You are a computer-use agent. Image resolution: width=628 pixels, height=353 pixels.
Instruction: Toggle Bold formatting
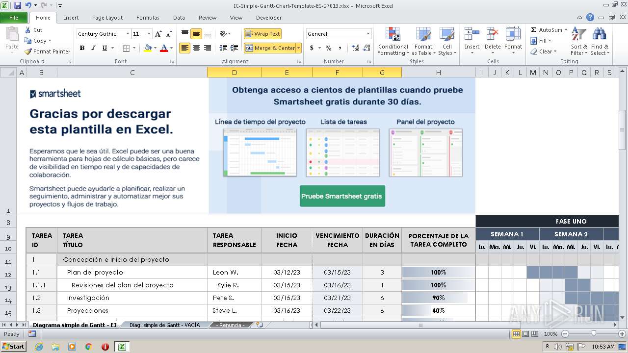82,48
